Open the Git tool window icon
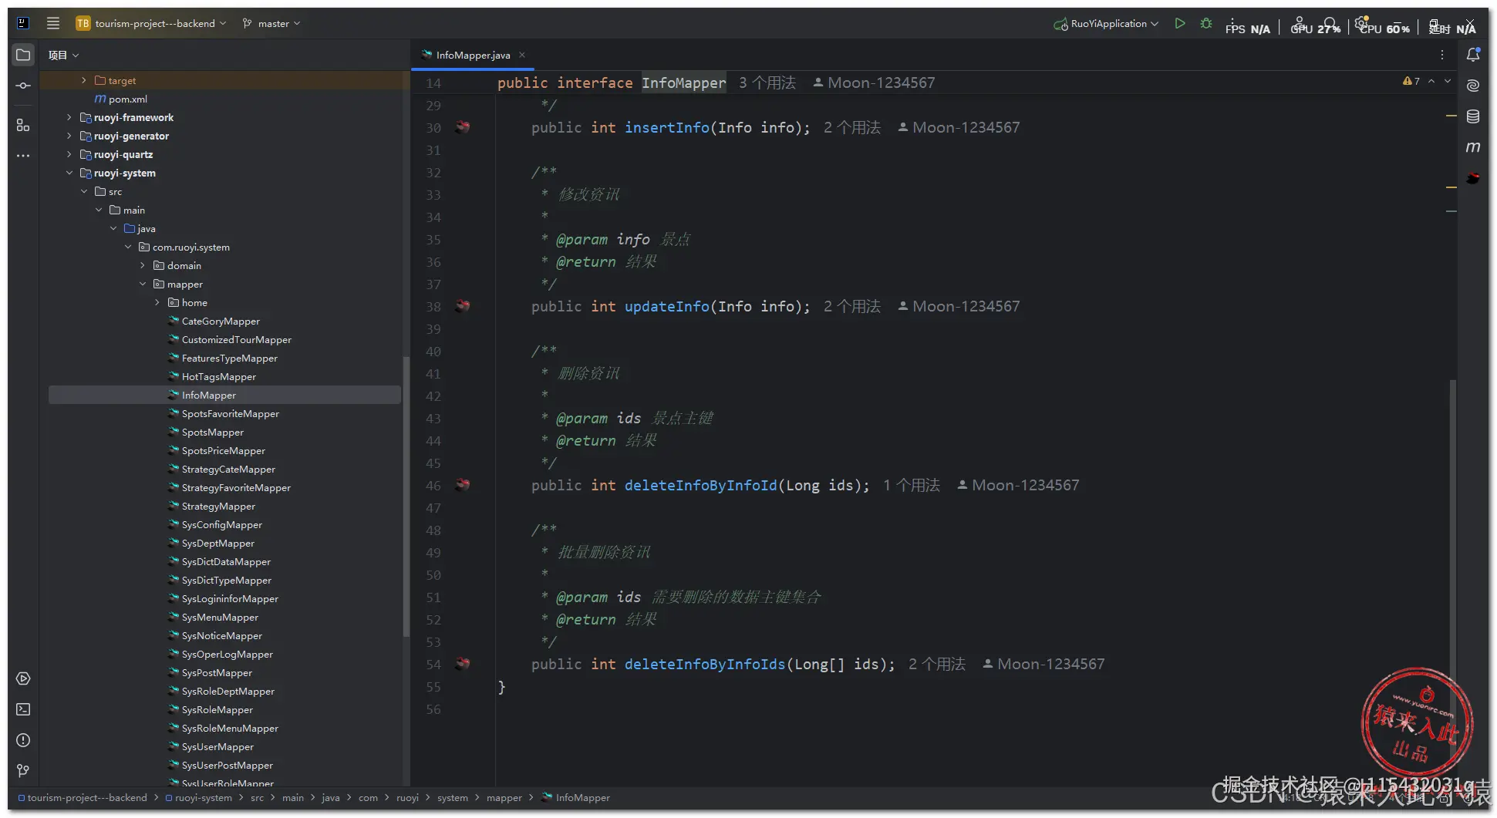 [x=23, y=771]
